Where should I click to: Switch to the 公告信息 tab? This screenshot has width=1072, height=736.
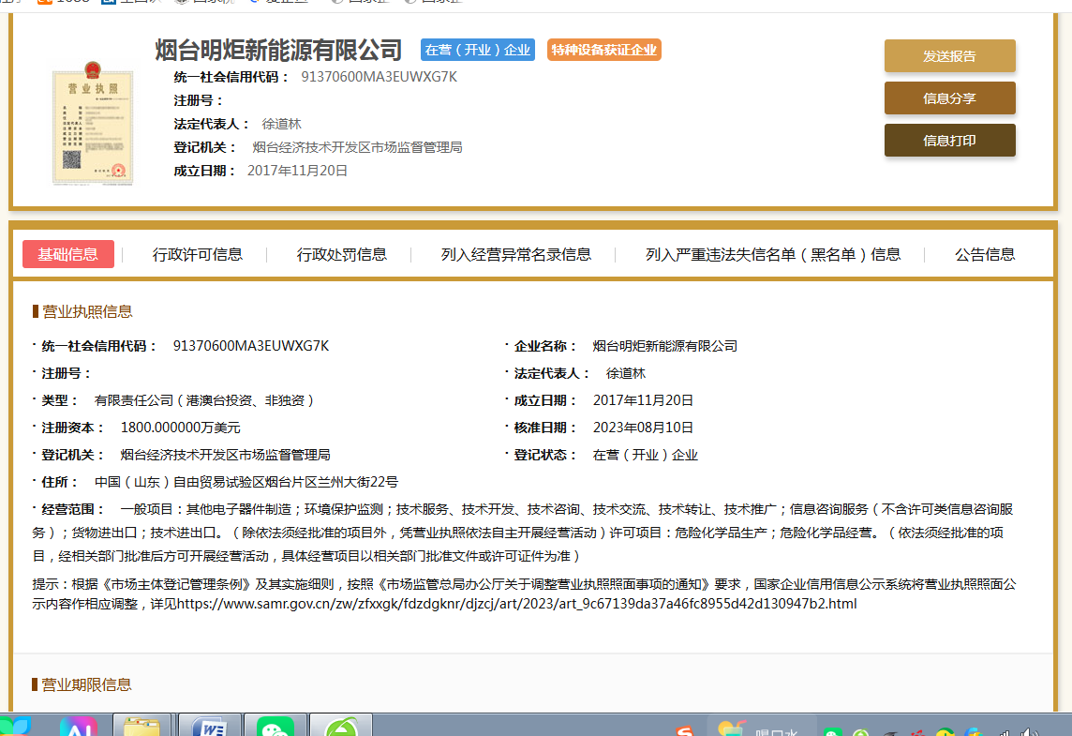(x=985, y=254)
